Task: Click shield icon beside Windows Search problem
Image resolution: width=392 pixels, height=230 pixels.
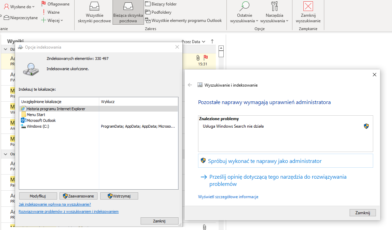Action: pyautogui.click(x=366, y=126)
